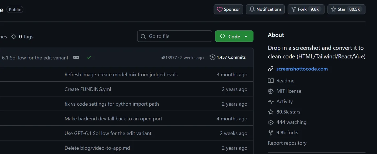Fork the repository using Fork button

coord(306,9)
